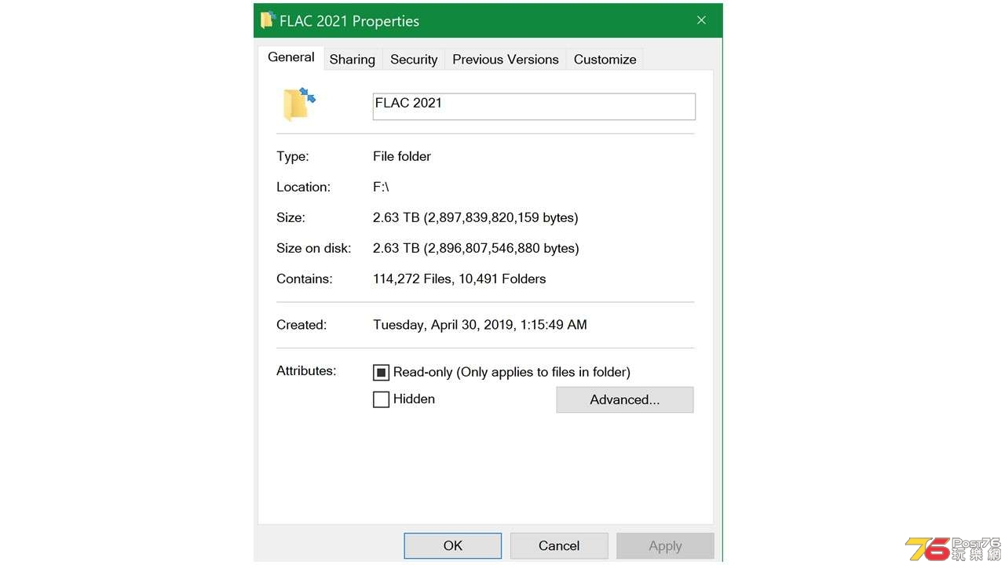Click the Cancel button

[x=559, y=545]
